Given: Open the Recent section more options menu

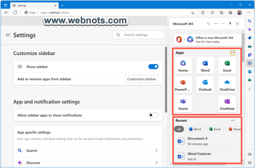Looking at the screenshot, I should tap(233, 120).
